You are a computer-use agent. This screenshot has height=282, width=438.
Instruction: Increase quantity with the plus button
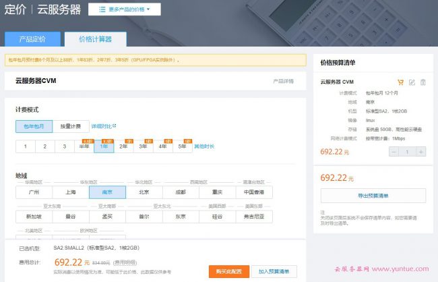421,152
